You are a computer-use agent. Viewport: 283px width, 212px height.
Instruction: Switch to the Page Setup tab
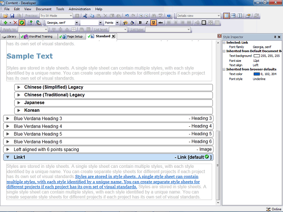click(x=71, y=37)
